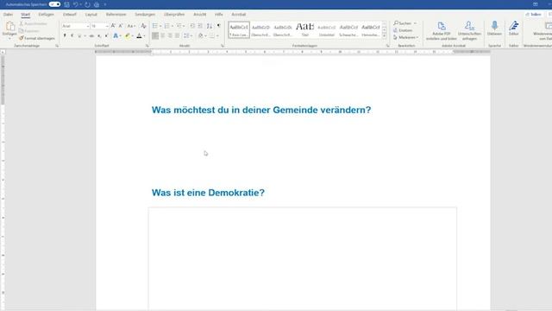Sort paragraphs with the A-Z sort icon
Screen dimensions: 552x311
coord(210,26)
